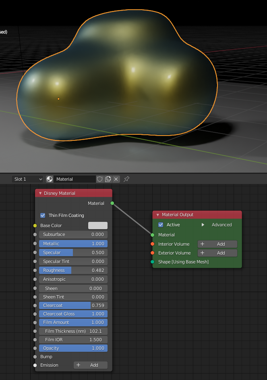The width and height of the screenshot is (267, 380).
Task: Expand the Advanced section
Action: click(203, 225)
